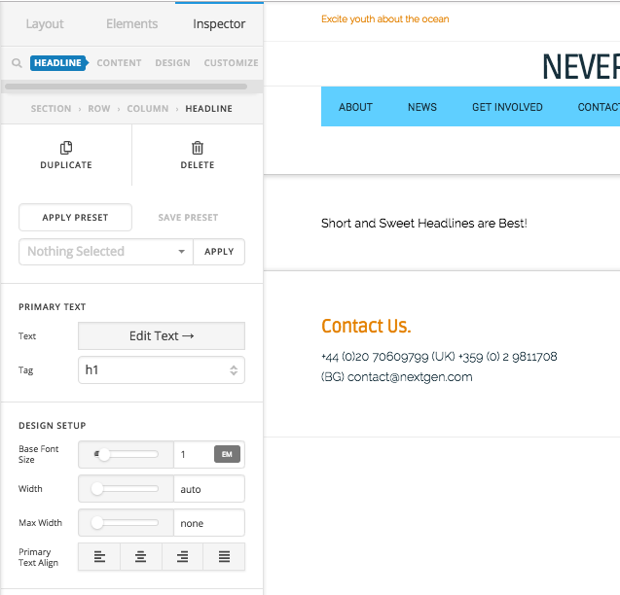Toggle the EM unit on Base Font Size

227,454
